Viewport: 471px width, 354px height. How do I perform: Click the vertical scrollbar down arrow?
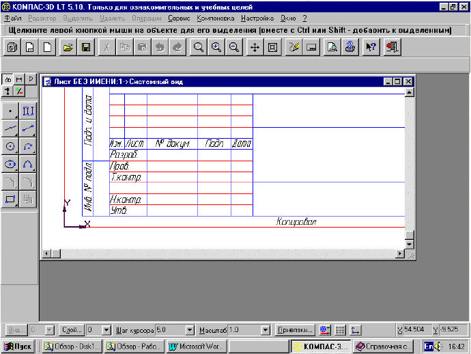[409, 244]
